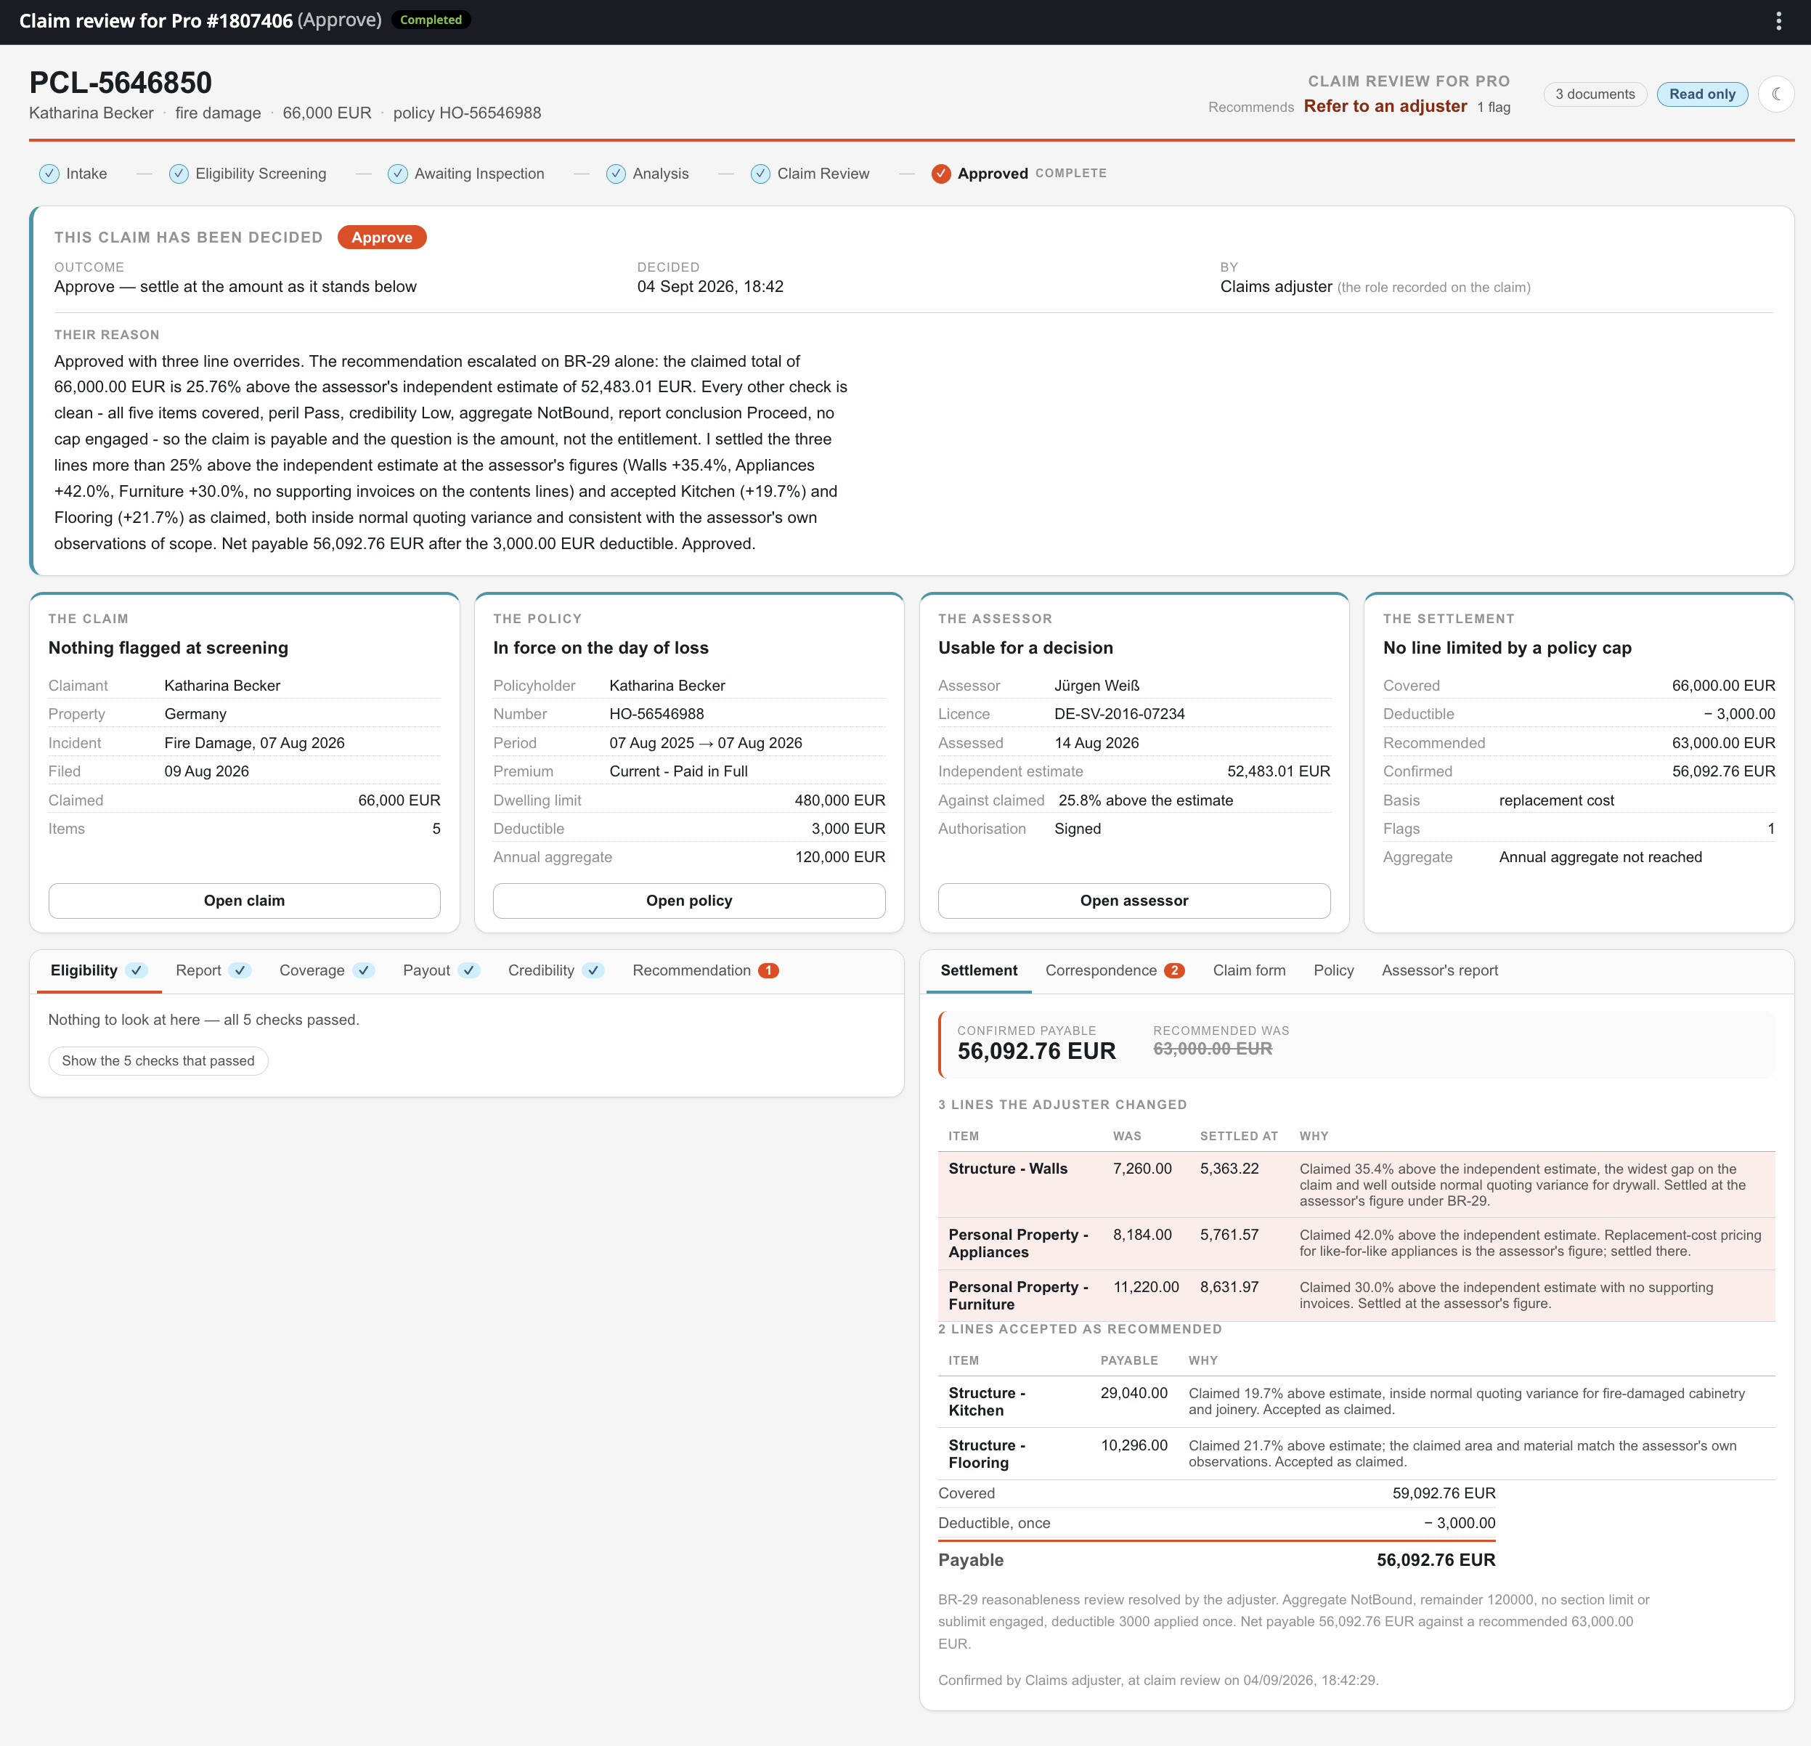The image size is (1811, 1746).
Task: Click the '1 flag' text in header
Action: 1493,107
